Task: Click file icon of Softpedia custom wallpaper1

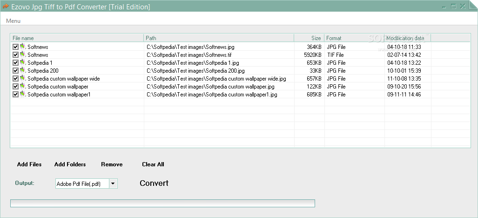Action: pyautogui.click(x=23, y=94)
